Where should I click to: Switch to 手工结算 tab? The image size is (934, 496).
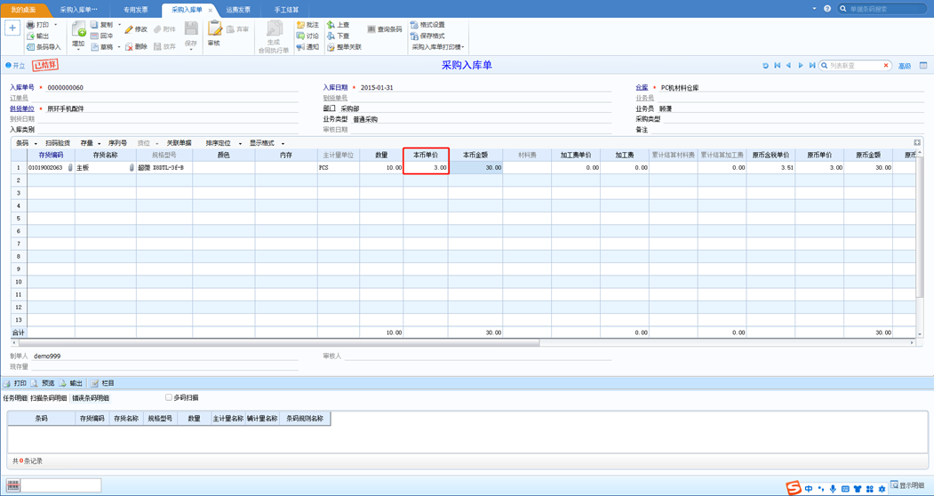tap(286, 10)
